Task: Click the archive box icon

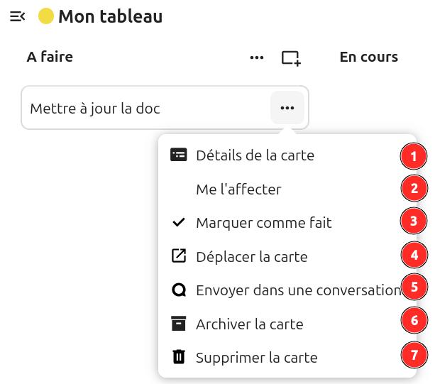Action: [x=179, y=324]
